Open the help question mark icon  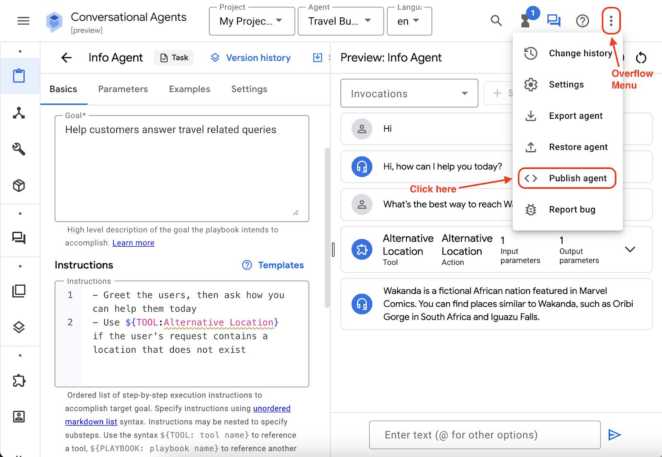click(x=582, y=21)
